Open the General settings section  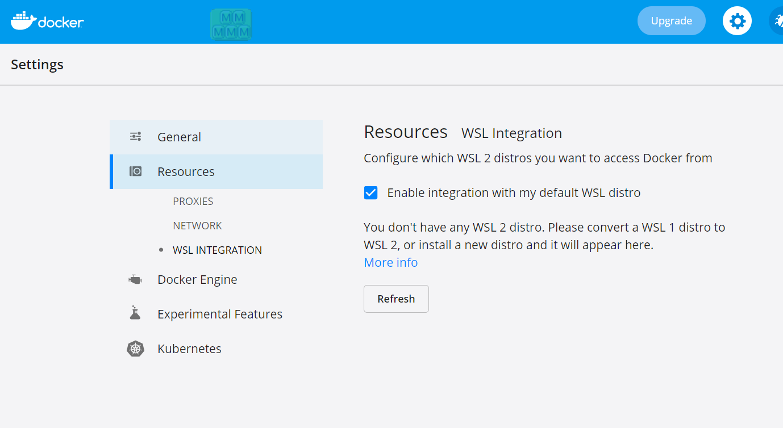(x=216, y=137)
